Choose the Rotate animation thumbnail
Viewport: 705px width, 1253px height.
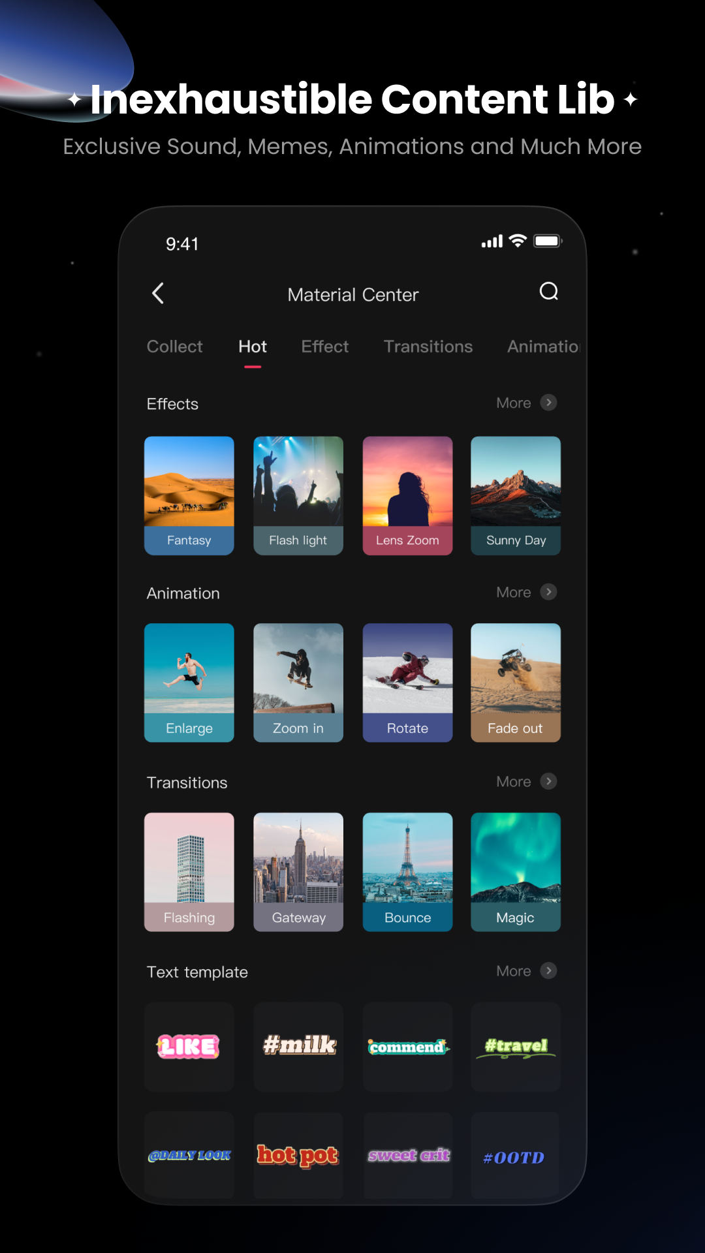(x=407, y=682)
